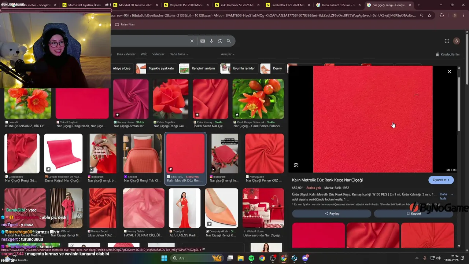Search this image with lens icon in preview
Viewport: 469px width, 264px height.
click(x=296, y=165)
